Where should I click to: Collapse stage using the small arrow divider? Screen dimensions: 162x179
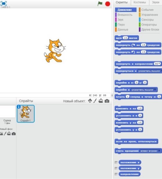[112, 95]
